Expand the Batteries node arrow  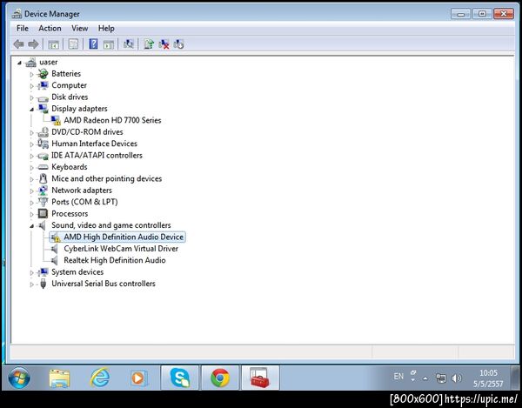32,74
